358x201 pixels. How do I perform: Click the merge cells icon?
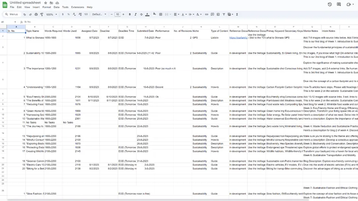click(x=167, y=14)
